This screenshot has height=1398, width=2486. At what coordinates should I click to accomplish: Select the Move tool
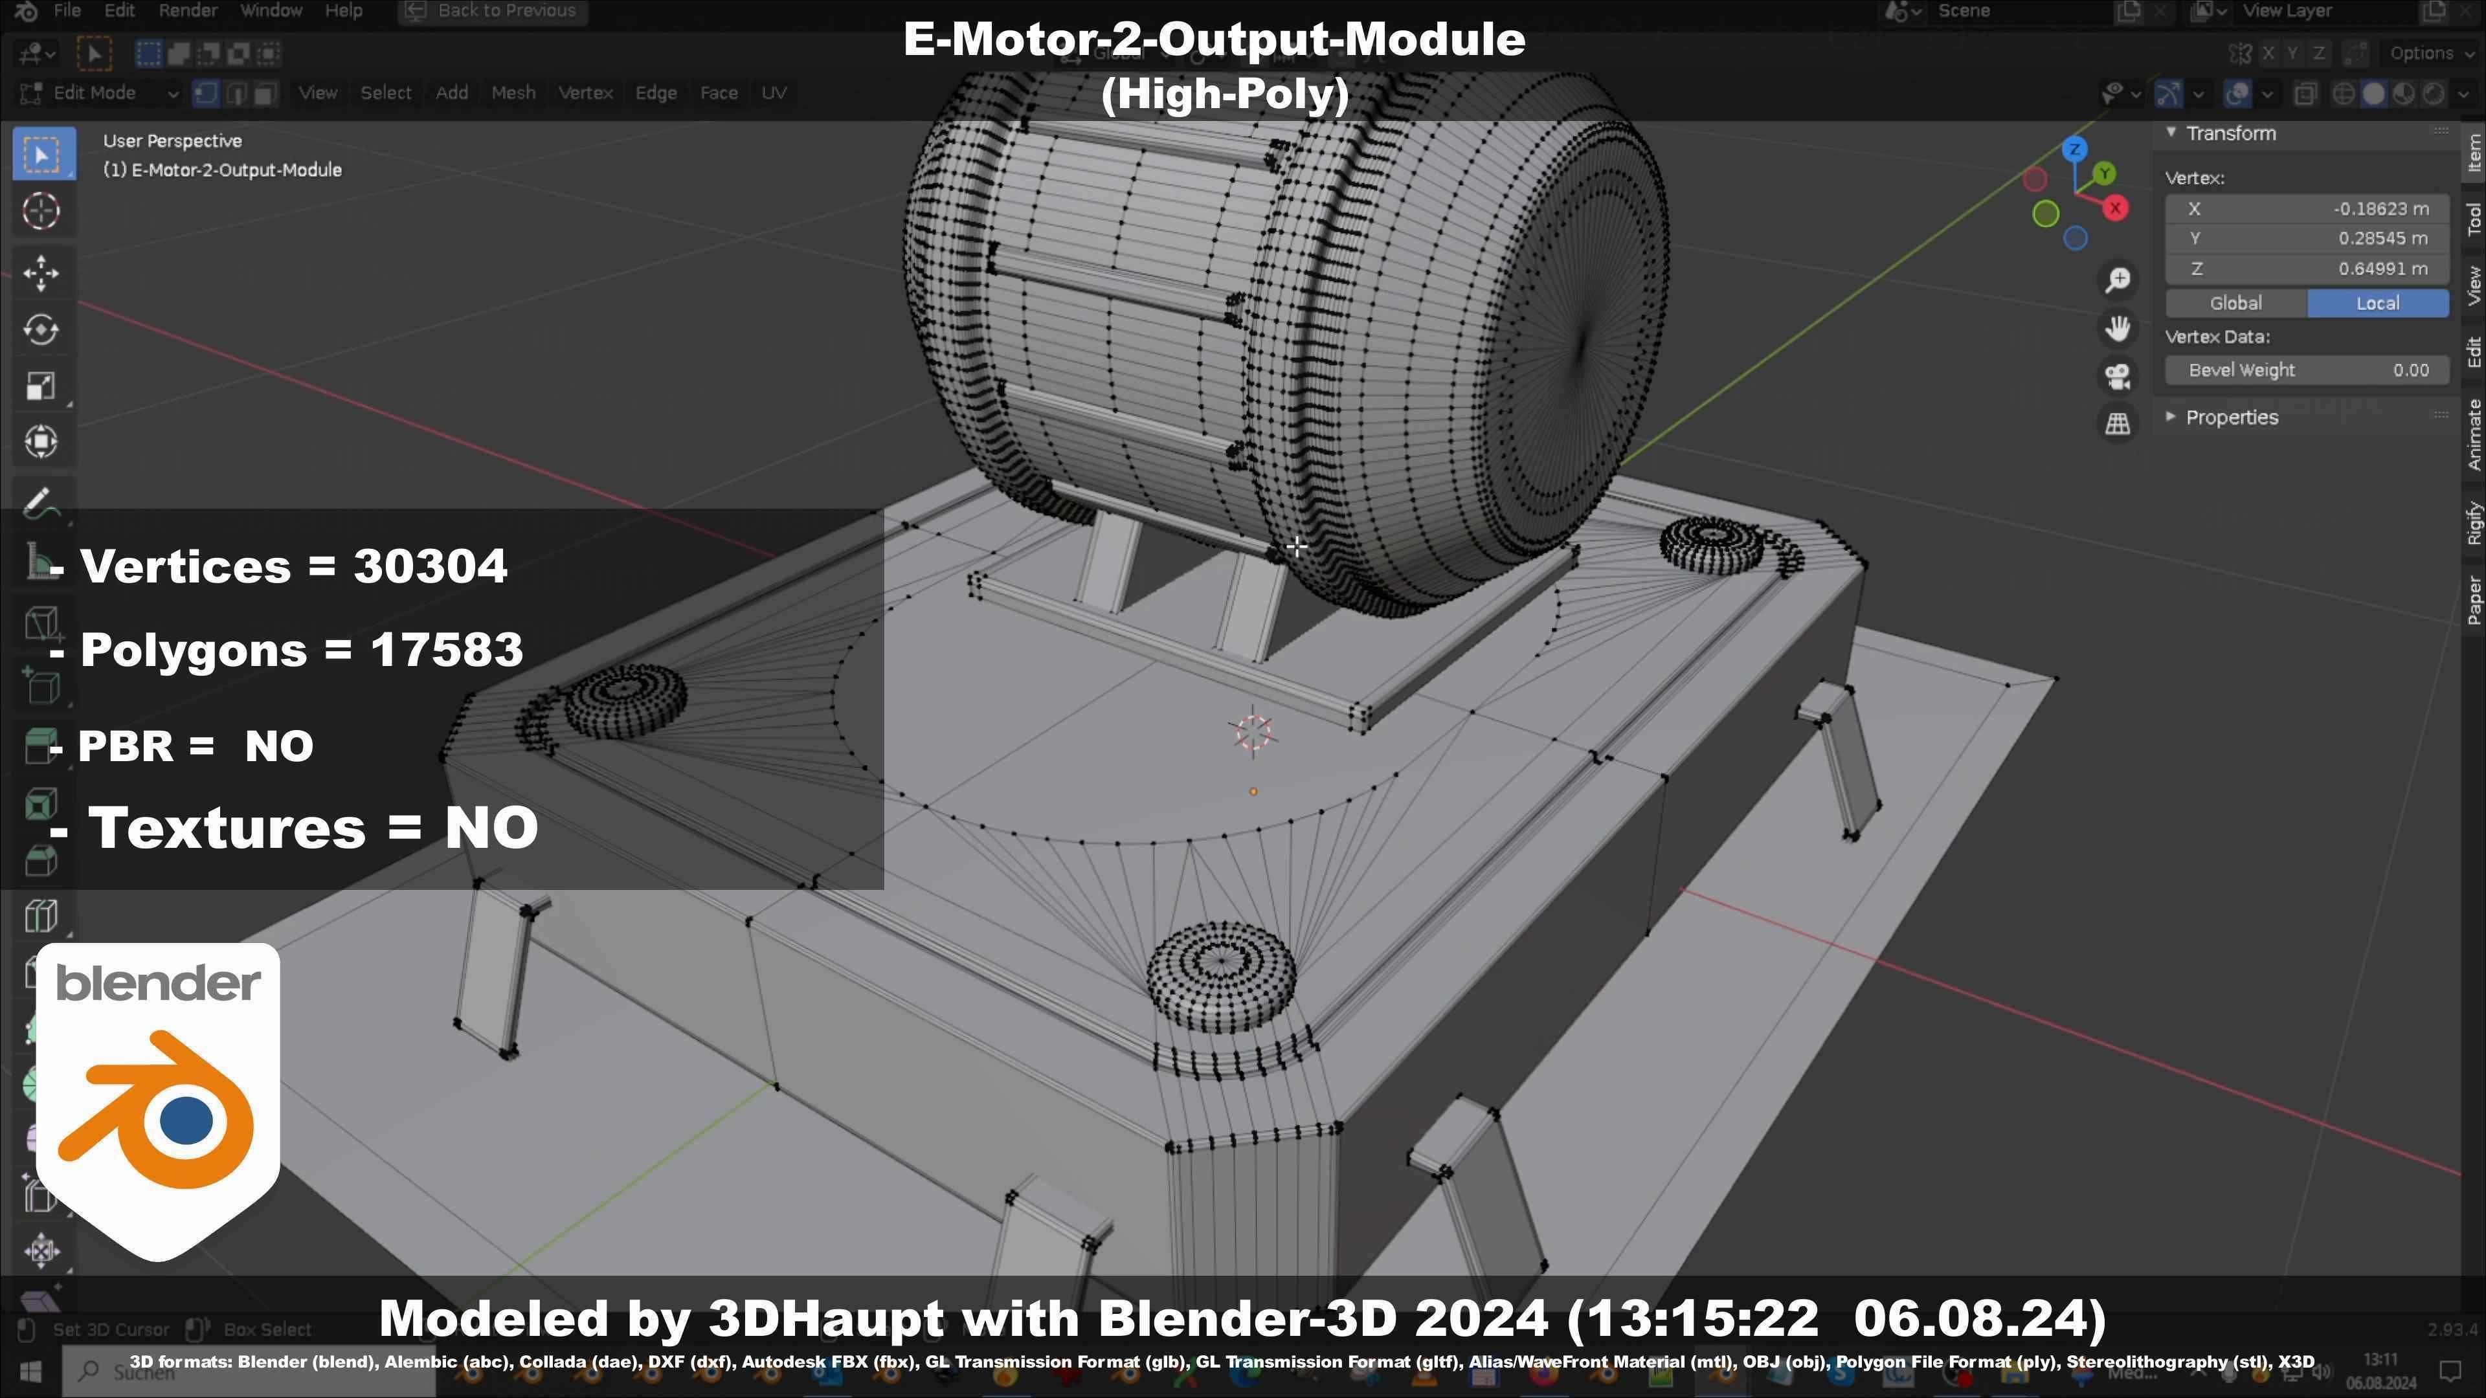[x=41, y=274]
